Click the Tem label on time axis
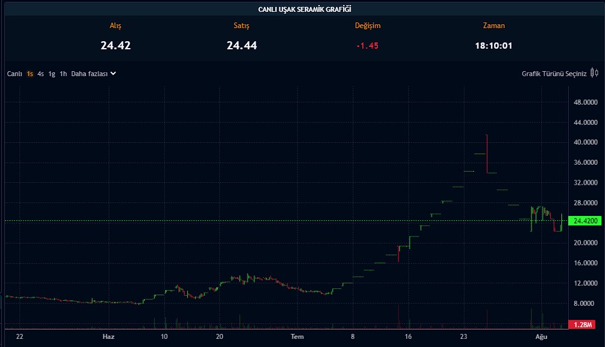 click(298, 337)
